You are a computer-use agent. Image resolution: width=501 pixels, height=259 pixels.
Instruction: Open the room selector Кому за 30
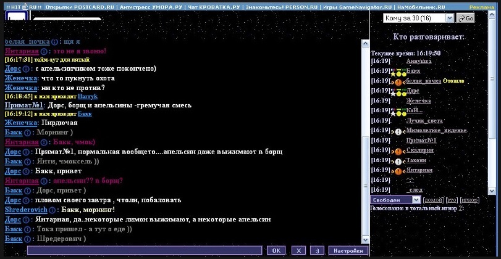click(418, 18)
